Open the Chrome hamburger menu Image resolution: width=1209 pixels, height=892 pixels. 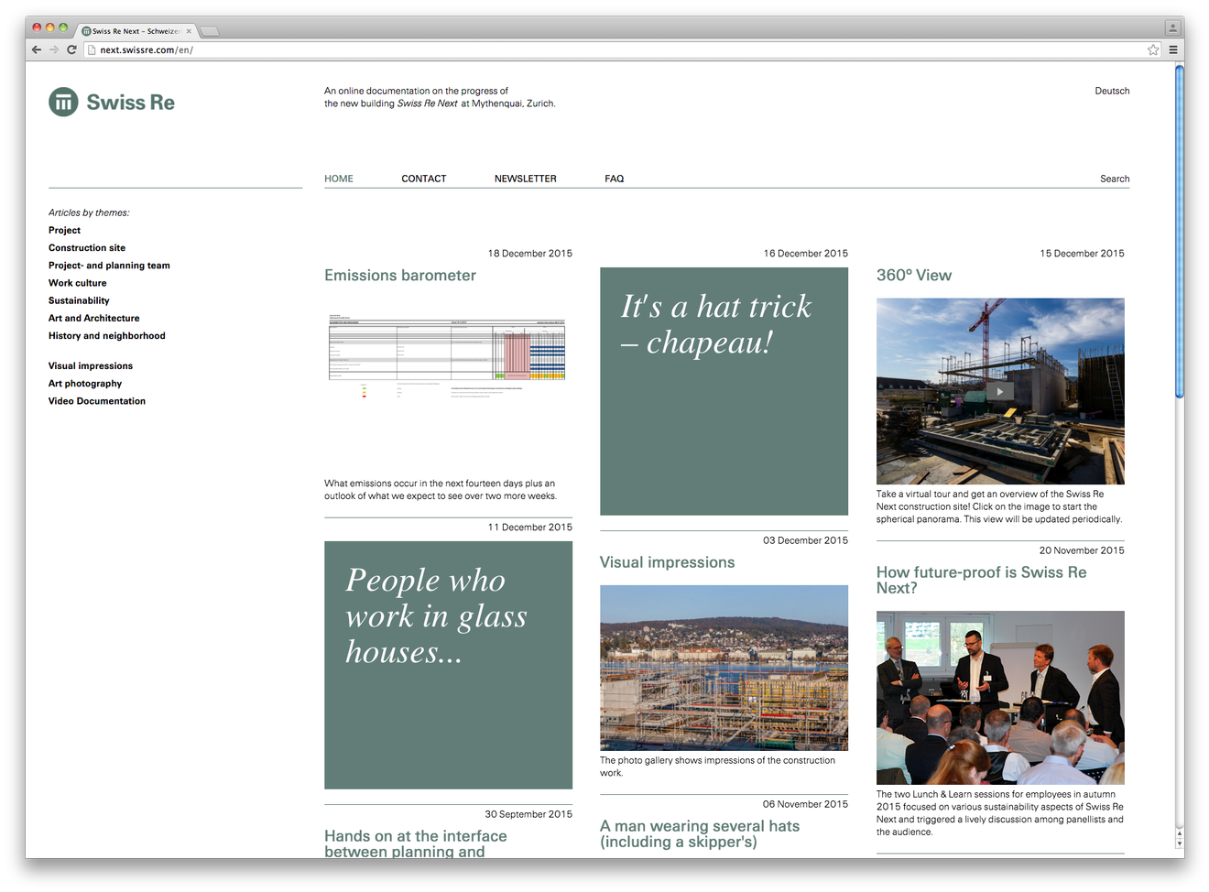[x=1172, y=49]
